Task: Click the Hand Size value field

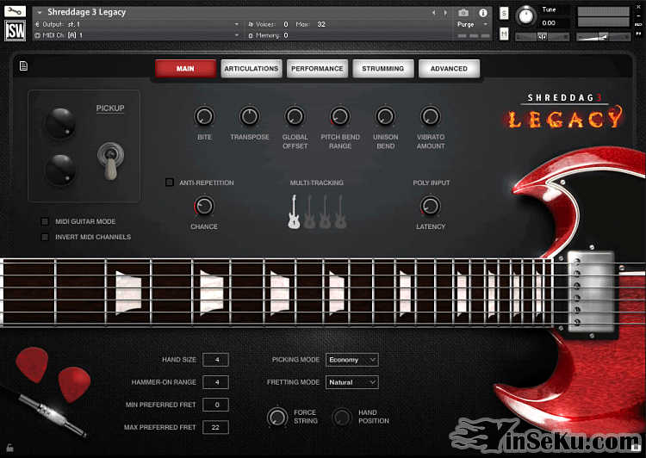Action: click(215, 360)
